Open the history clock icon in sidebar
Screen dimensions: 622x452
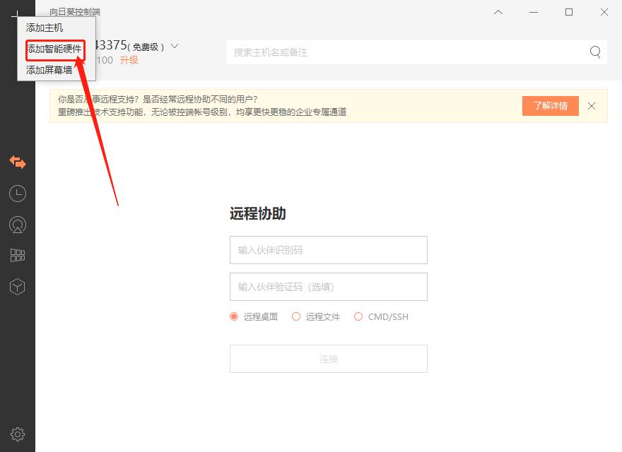click(17, 193)
